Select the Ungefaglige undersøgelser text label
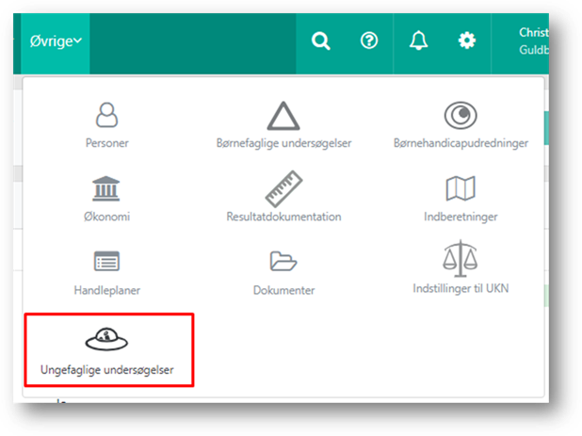 (x=107, y=368)
